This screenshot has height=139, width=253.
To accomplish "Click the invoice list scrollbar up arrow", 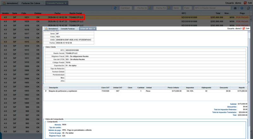I will (x=251, y=16).
